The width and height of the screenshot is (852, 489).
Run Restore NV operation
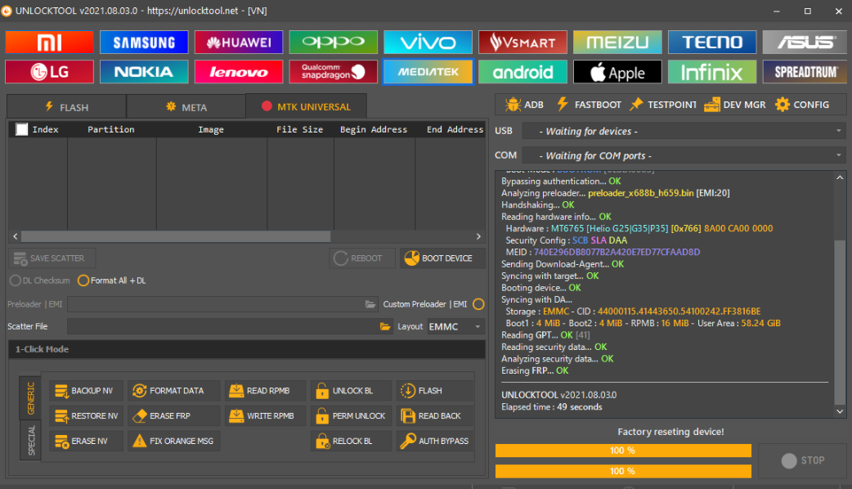pos(87,415)
